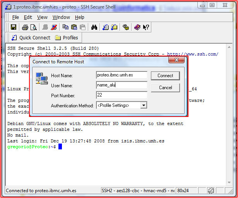Click 'SSH Secure Shell 3.2.5 (Build 280)' text

(x=53, y=48)
